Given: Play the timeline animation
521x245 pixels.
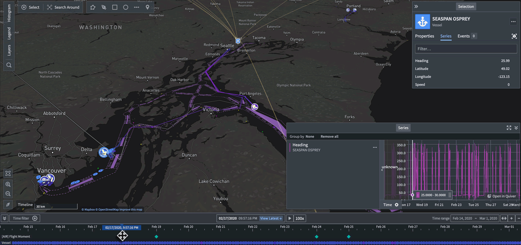Looking at the screenshot, I should [290, 218].
